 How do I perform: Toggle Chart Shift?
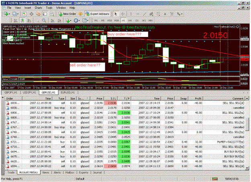click(59, 20)
